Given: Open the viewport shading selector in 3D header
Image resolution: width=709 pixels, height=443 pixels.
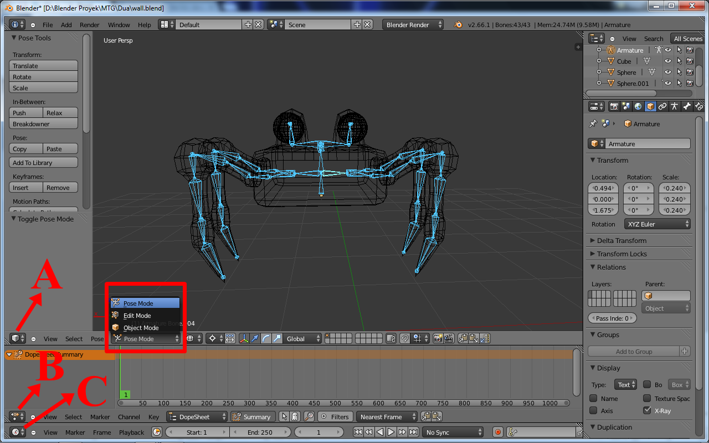Looking at the screenshot, I should [193, 338].
